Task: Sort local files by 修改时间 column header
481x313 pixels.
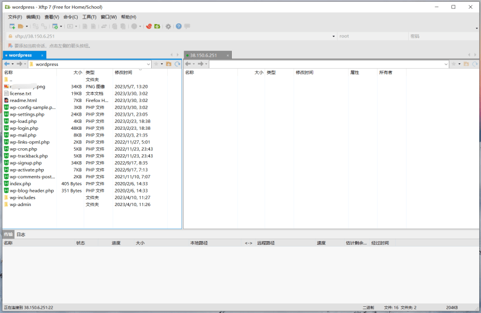Action: pyautogui.click(x=140, y=73)
